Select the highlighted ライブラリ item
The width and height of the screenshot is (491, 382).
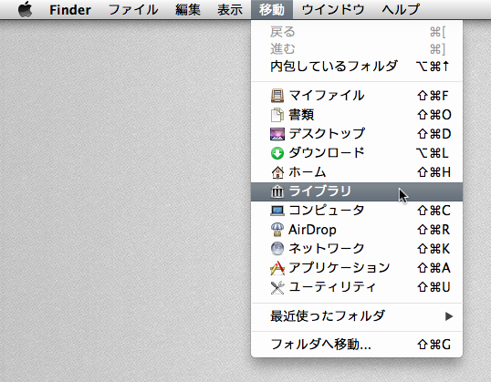click(357, 191)
